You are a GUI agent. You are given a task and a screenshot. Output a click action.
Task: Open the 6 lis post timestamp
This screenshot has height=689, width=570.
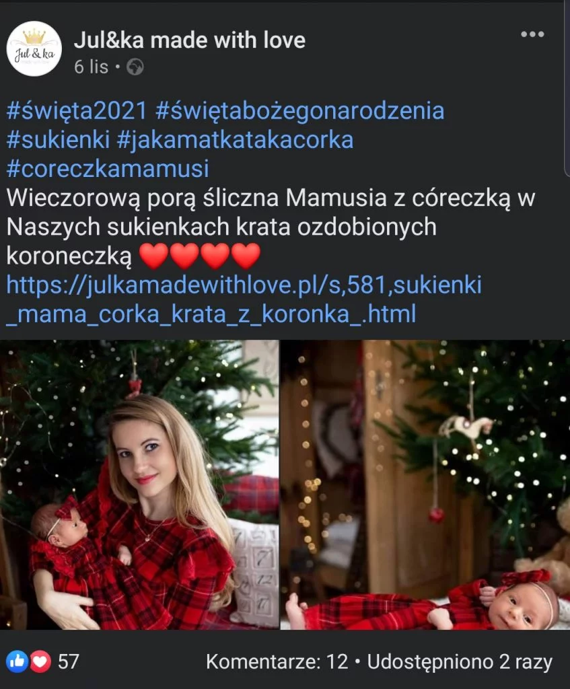(91, 67)
